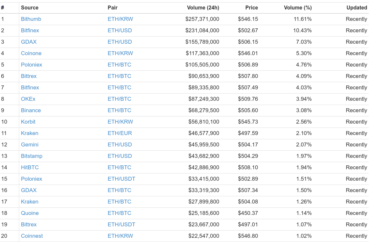Screen dimensions: 374x242
Task: Open the Binance exchange link
Action: pyautogui.click(x=31, y=111)
